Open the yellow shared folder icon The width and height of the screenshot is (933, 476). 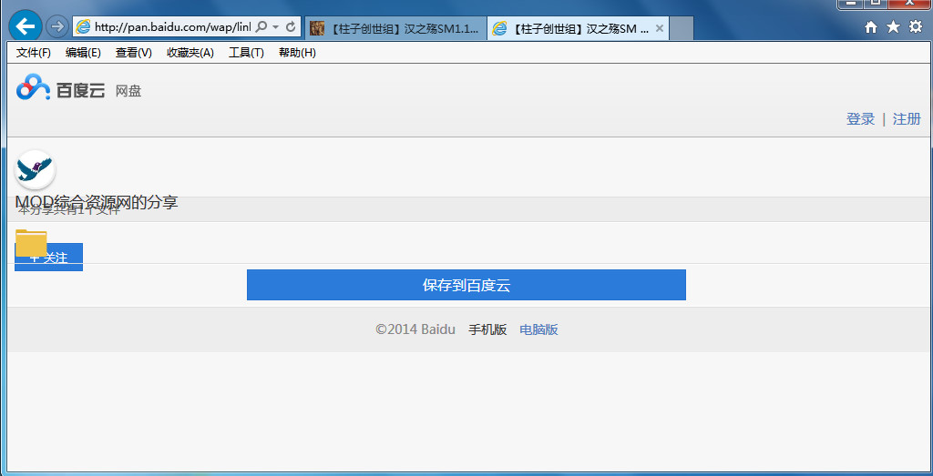(31, 242)
